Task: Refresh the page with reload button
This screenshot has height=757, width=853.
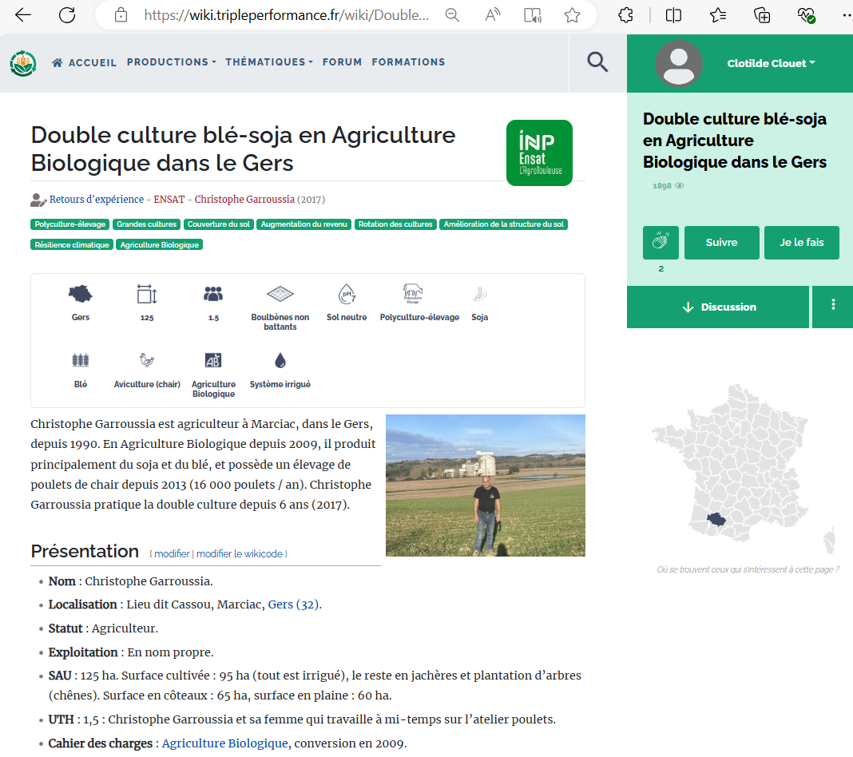Action: (67, 15)
